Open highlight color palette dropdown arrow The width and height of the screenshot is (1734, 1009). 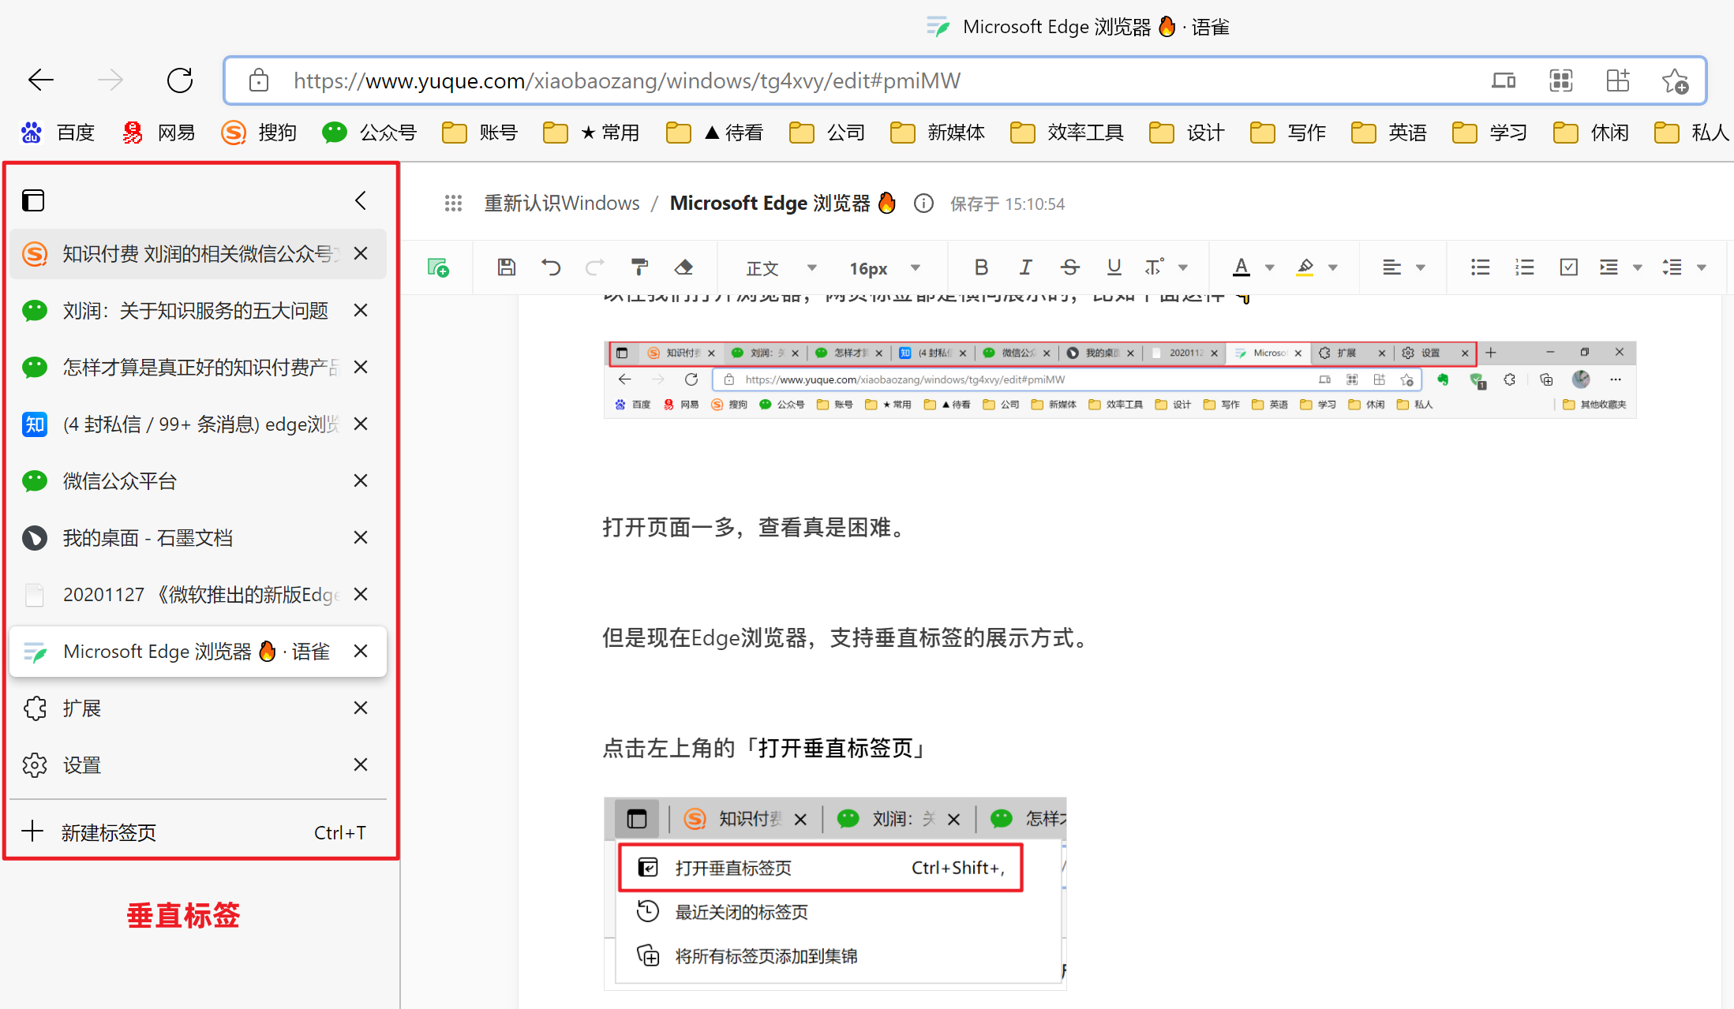[x=1333, y=267]
